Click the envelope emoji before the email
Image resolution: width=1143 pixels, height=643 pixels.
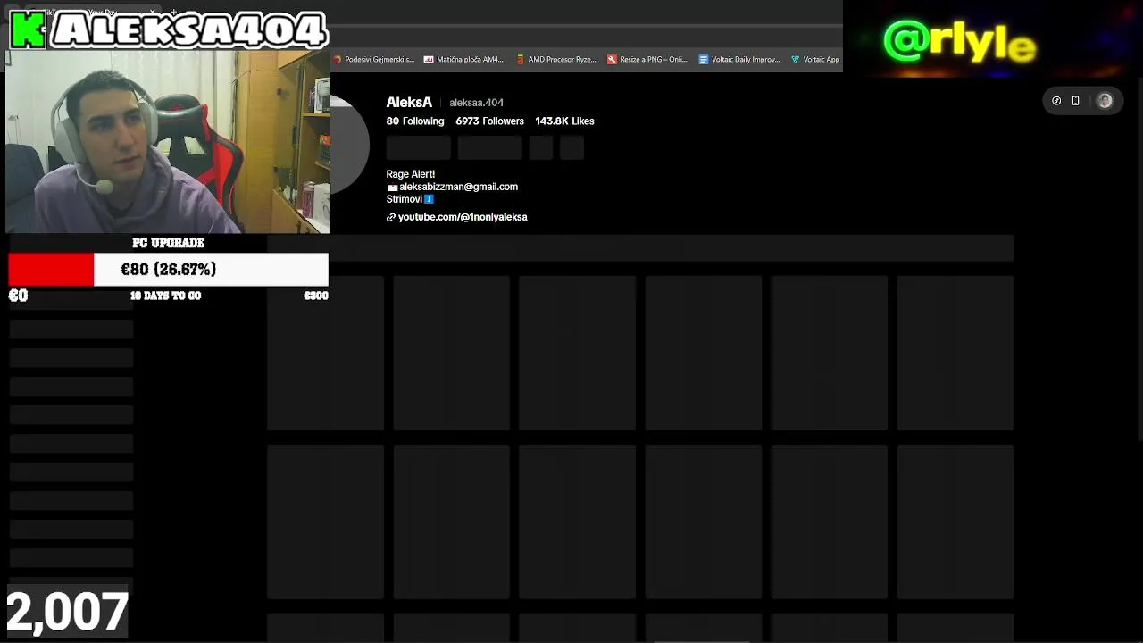[392, 188]
